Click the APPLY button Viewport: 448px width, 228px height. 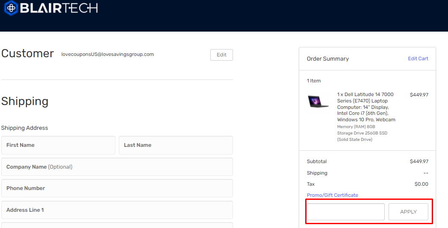(408, 212)
